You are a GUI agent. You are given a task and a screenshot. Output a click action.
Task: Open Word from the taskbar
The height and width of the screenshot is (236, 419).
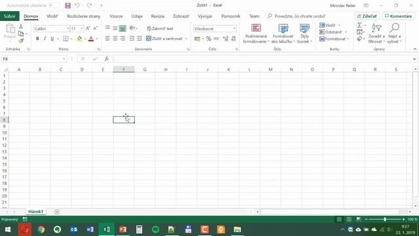coord(90,229)
